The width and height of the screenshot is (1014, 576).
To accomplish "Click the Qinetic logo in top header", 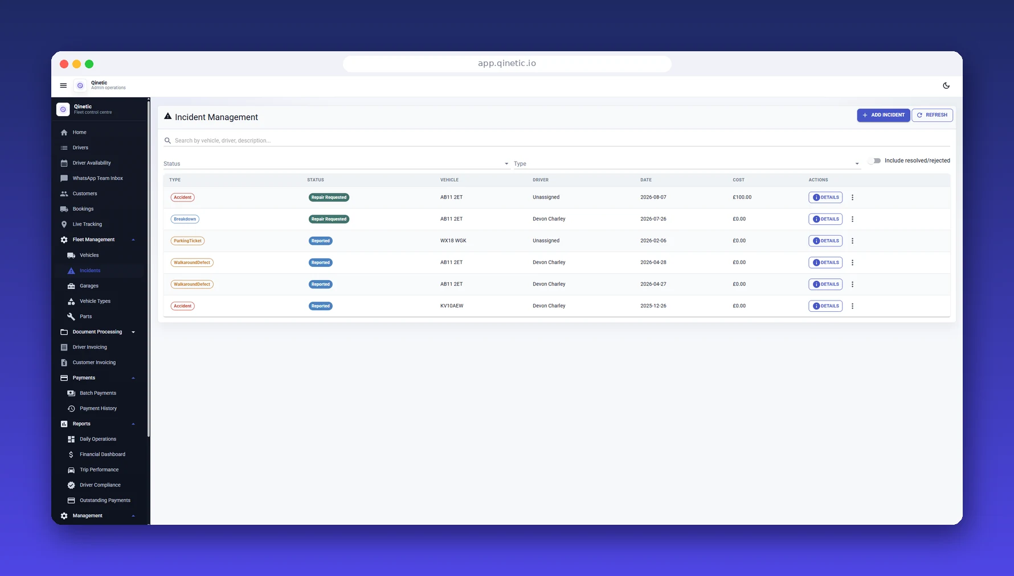I will (x=80, y=85).
